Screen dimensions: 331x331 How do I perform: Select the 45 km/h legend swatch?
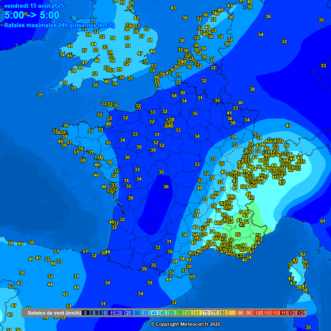(x=163, y=313)
